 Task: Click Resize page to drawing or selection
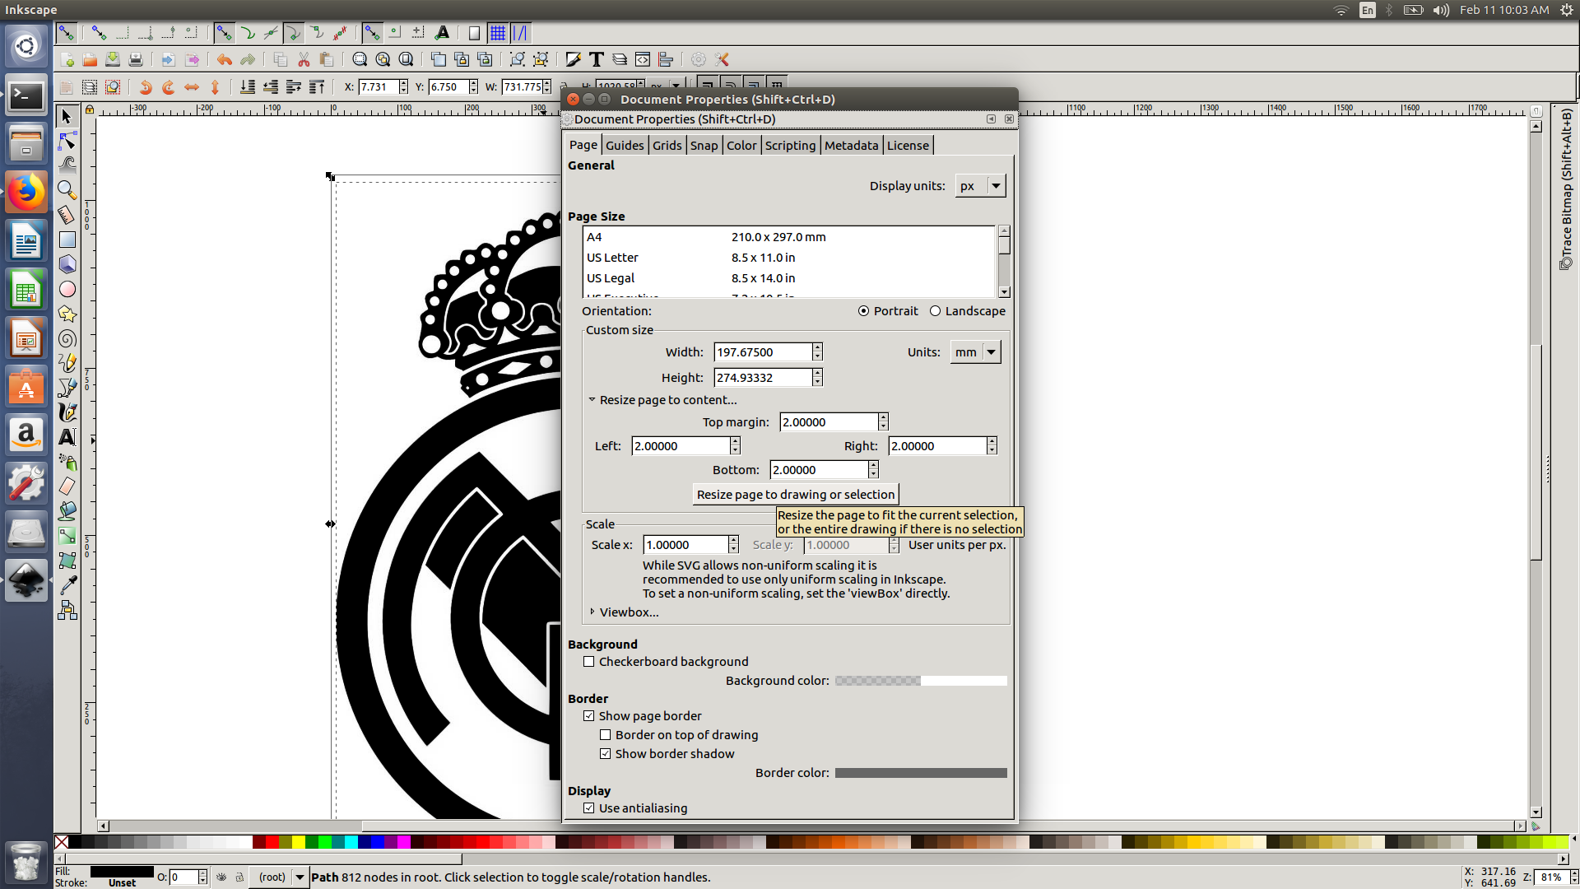click(796, 495)
